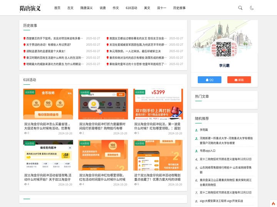
Task: Open the 隋唐演义 navigation menu item
Action: [87, 8]
